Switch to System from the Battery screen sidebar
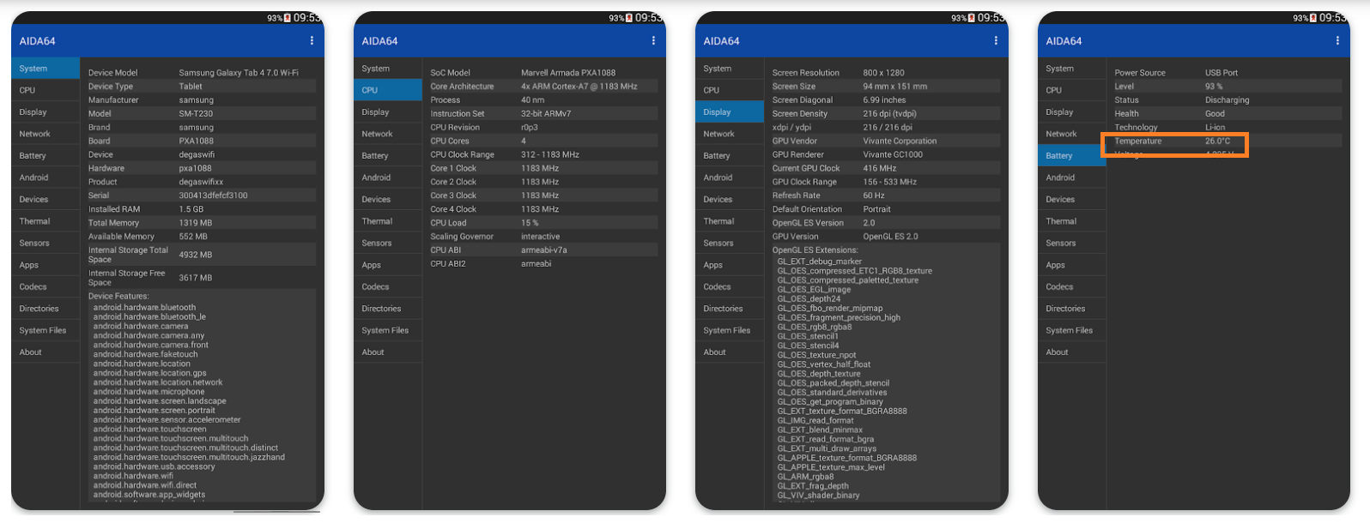This screenshot has width=1370, height=523. tap(1072, 69)
